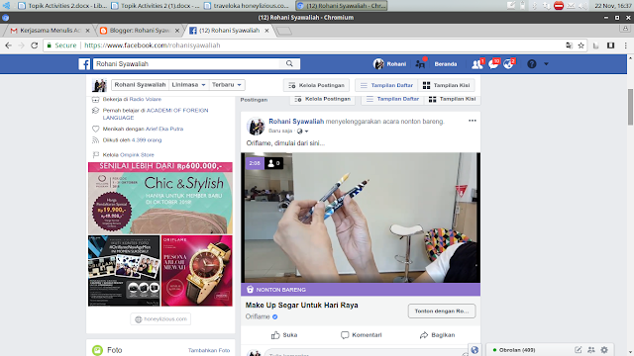634x356 pixels.
Task: Open Topik Activities 2.docx taskbar window
Action: coord(62,6)
